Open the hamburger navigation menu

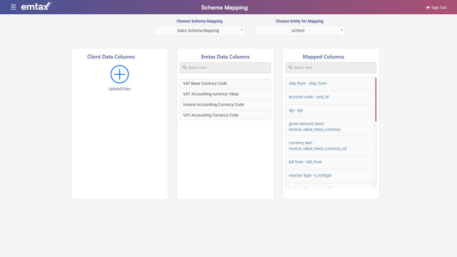click(x=13, y=7)
